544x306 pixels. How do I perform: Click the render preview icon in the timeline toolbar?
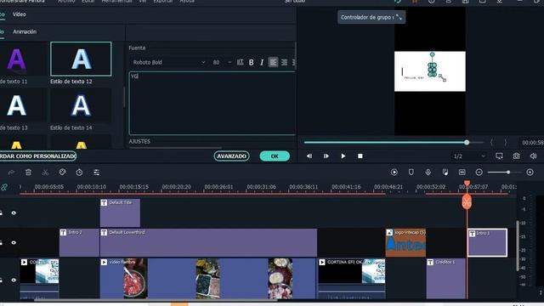click(x=394, y=172)
